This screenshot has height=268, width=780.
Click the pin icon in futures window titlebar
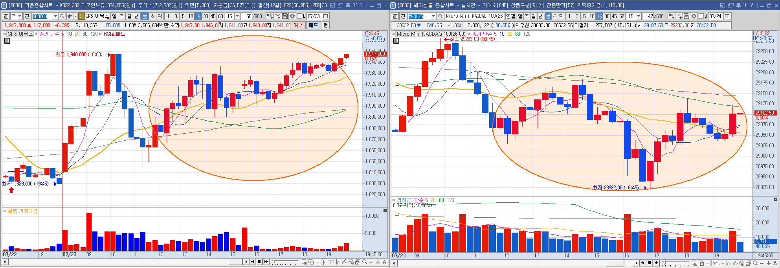tap(738, 5)
